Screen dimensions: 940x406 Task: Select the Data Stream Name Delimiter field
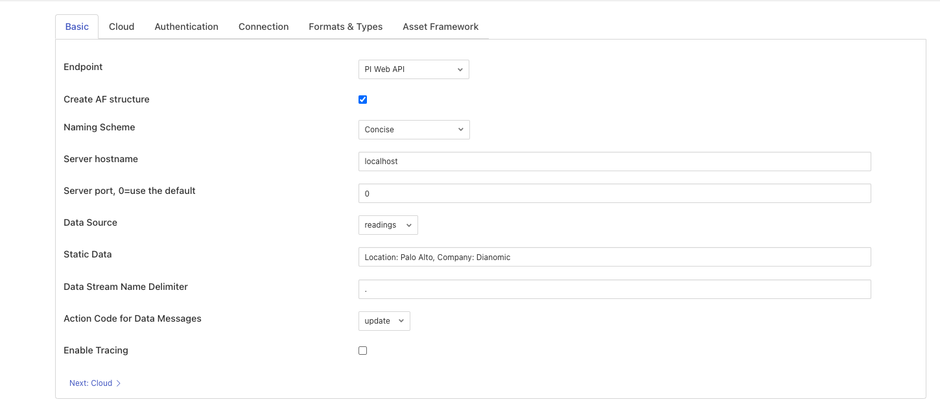coord(614,289)
